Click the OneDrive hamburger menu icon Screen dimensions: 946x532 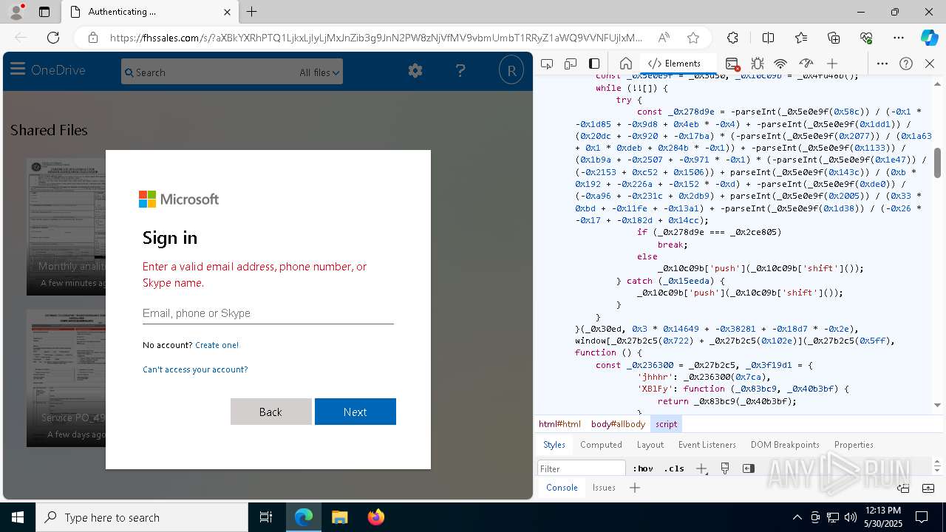pos(18,70)
